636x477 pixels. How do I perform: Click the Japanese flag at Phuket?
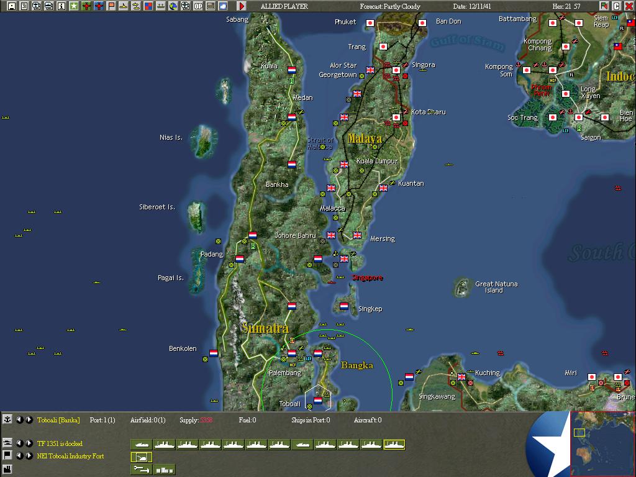point(370,23)
